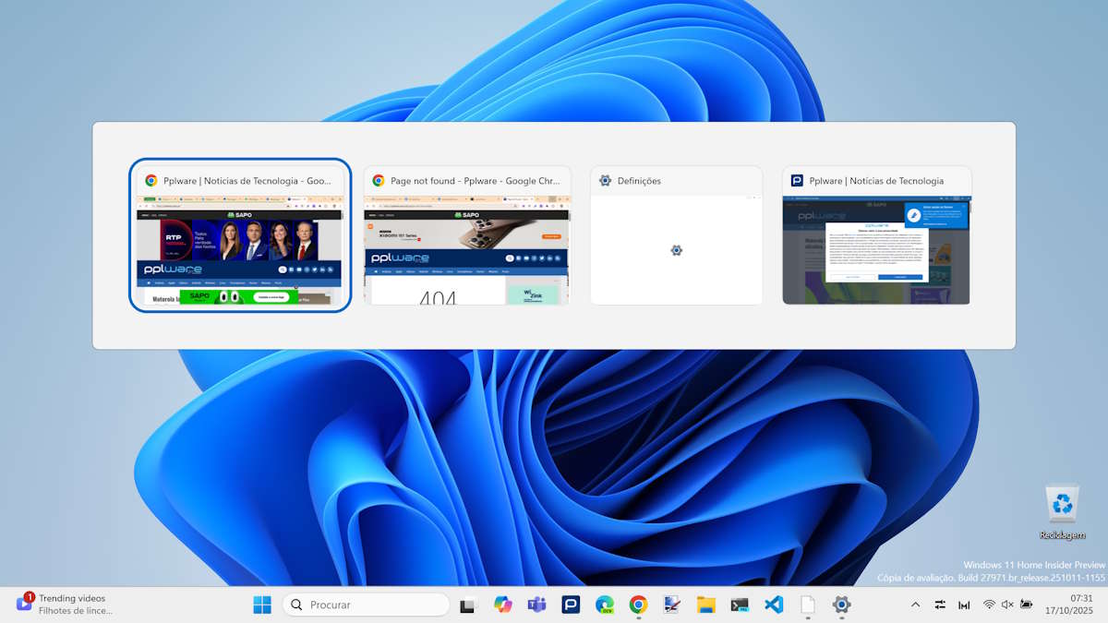The height and width of the screenshot is (623, 1108).
Task: Open the Windows Start menu
Action: pyautogui.click(x=262, y=605)
